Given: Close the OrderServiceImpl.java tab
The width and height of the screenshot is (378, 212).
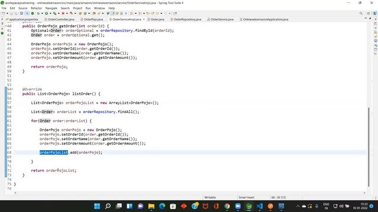Looking at the screenshot, I should point(144,19).
